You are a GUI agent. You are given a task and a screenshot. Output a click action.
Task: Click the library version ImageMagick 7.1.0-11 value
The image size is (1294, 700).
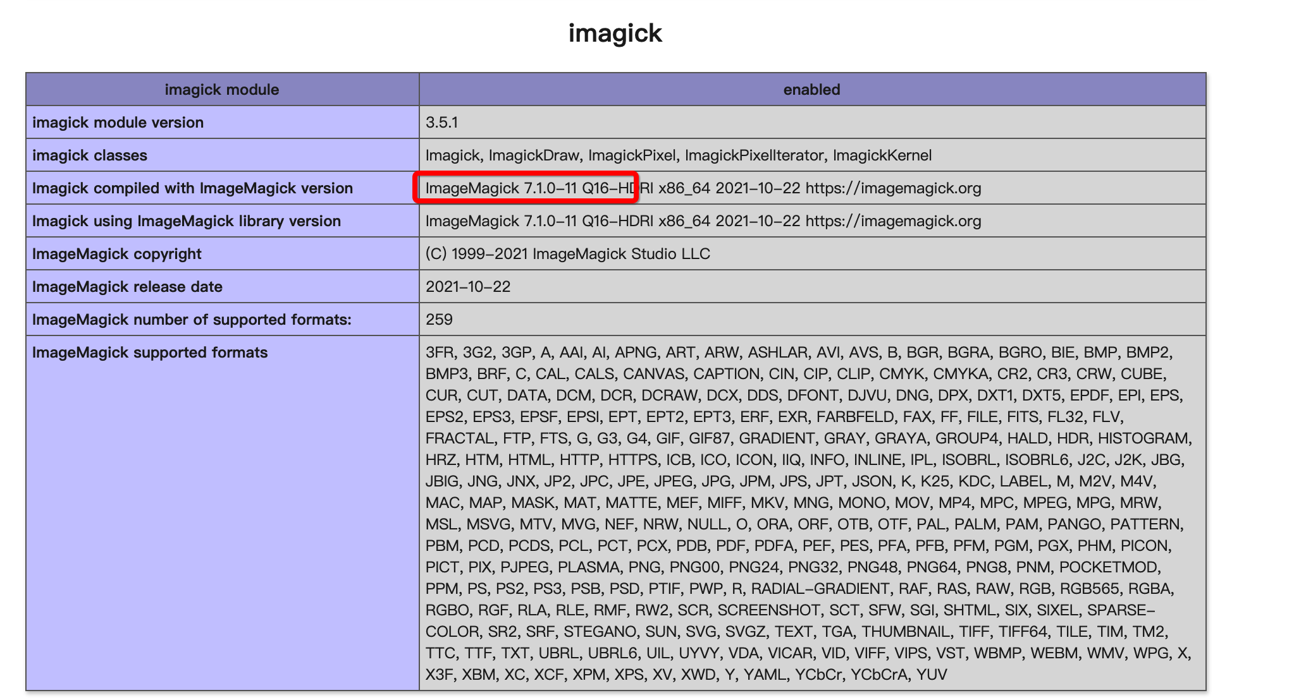(x=703, y=220)
